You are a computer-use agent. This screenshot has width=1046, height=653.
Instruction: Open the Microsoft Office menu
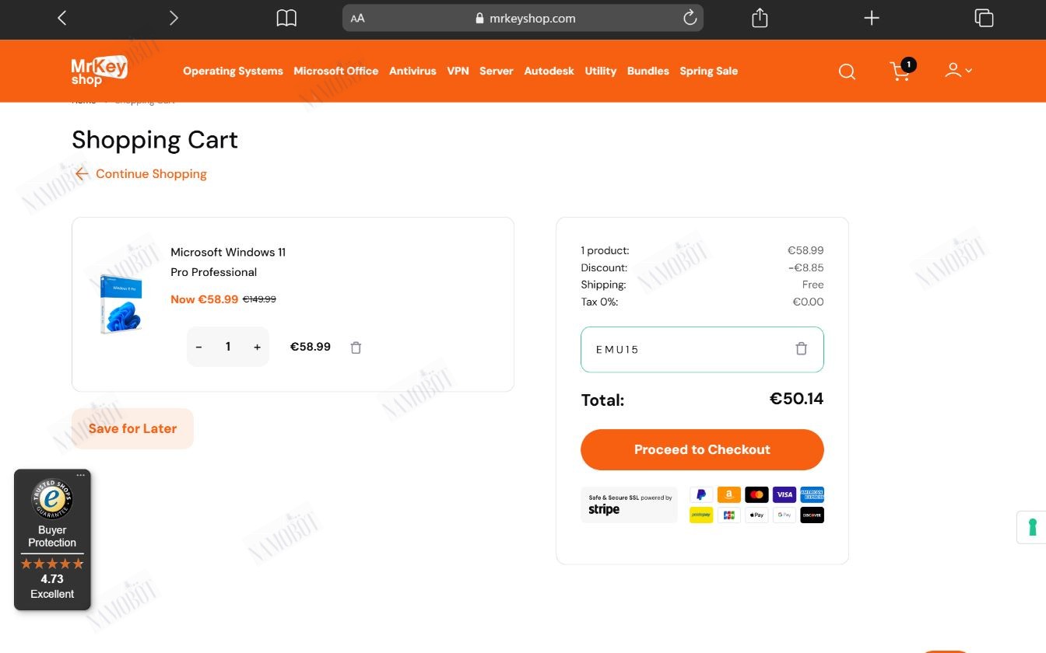click(336, 71)
